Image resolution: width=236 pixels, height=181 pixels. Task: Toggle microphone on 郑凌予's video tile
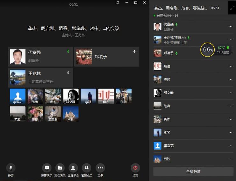(134, 51)
